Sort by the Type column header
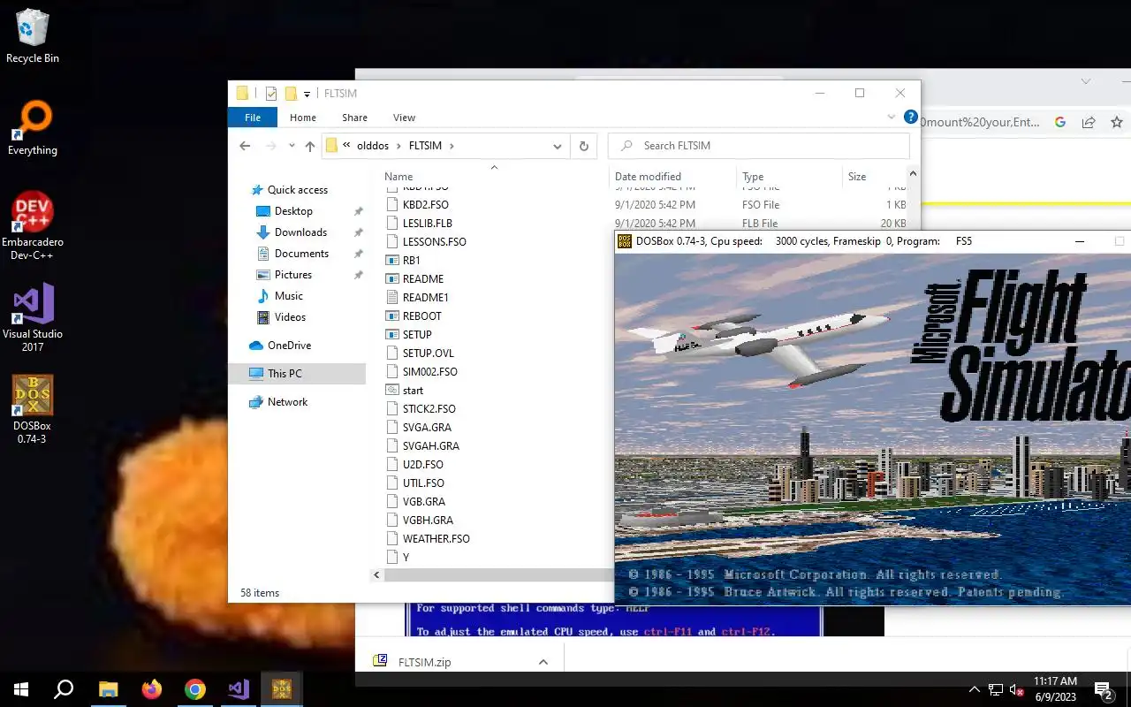This screenshot has width=1131, height=707. click(753, 177)
